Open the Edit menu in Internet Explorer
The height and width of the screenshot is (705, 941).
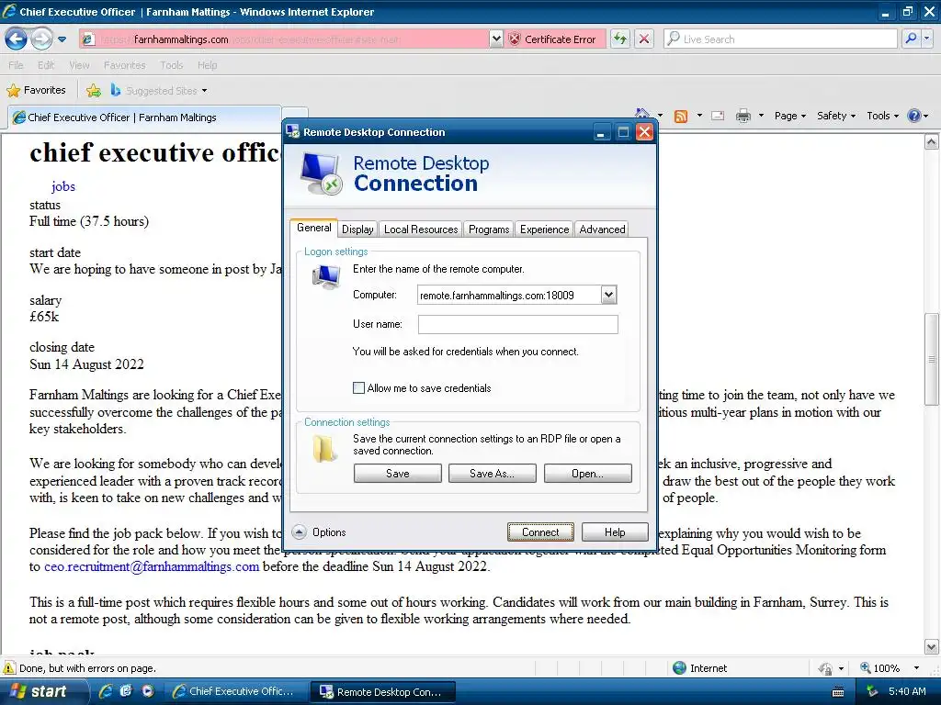46,65
